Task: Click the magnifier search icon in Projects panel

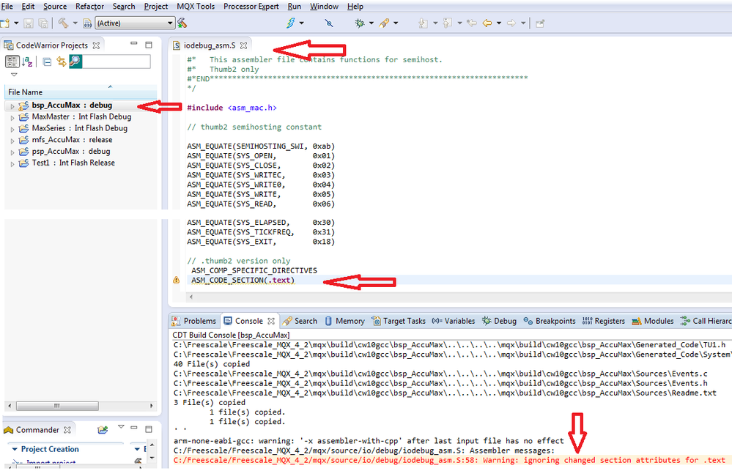Action: point(75,61)
